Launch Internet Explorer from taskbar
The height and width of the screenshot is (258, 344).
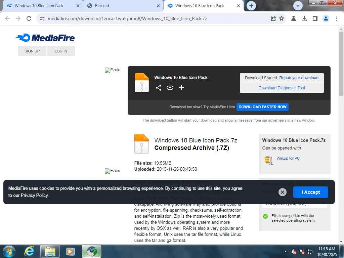pos(29,251)
